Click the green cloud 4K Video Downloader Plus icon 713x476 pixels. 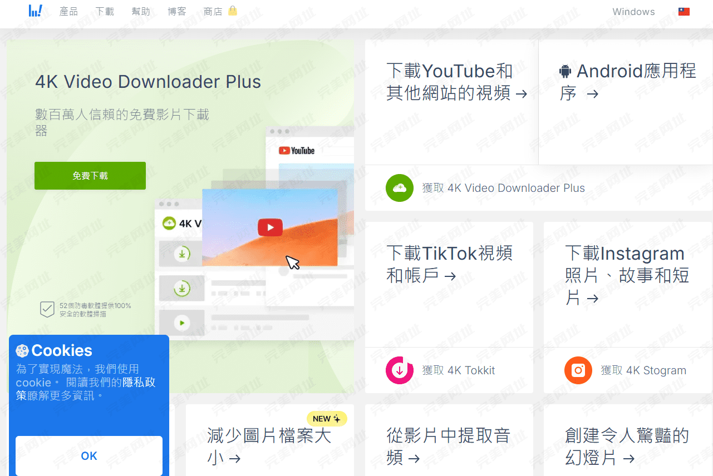point(400,188)
